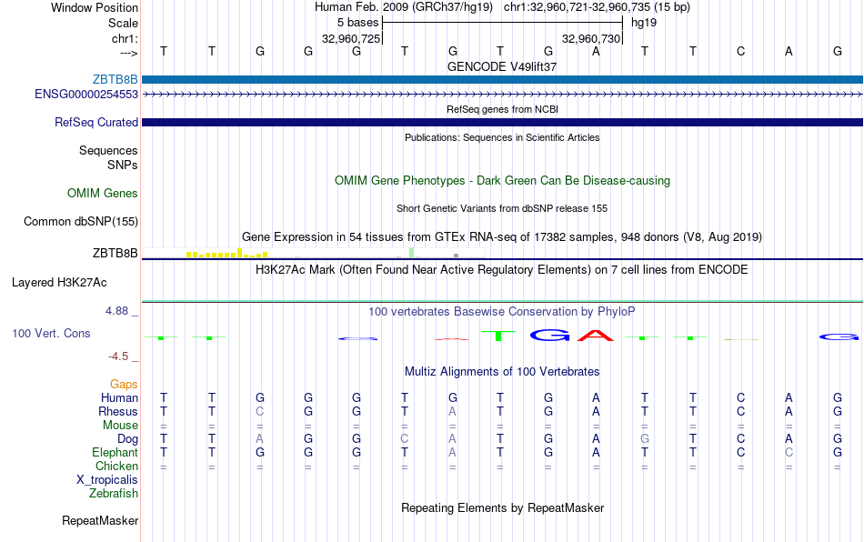Click Repeating Elements by RepeatMasker title
The width and height of the screenshot is (864, 542).
click(502, 507)
